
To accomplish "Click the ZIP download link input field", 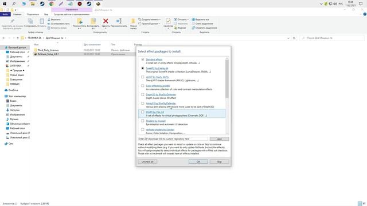I will [x=173, y=138].
